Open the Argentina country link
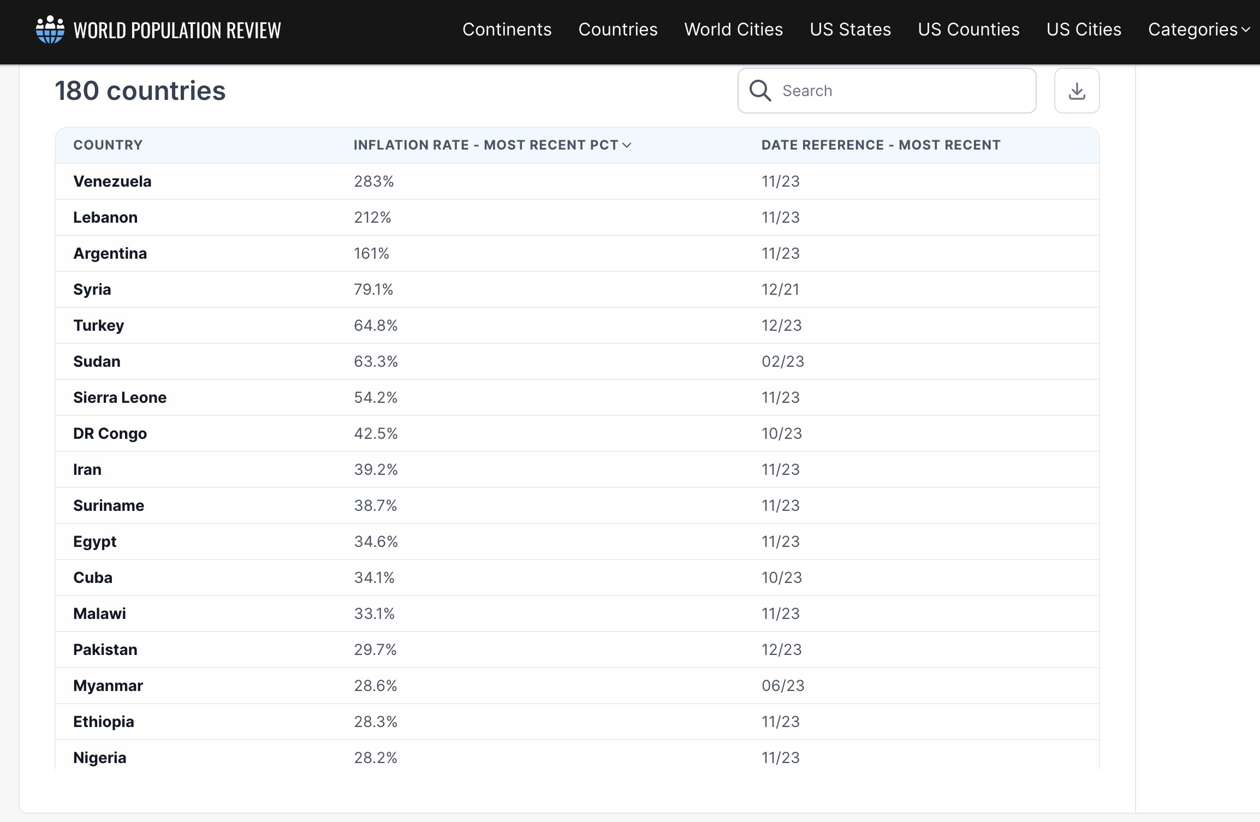 [x=110, y=253]
